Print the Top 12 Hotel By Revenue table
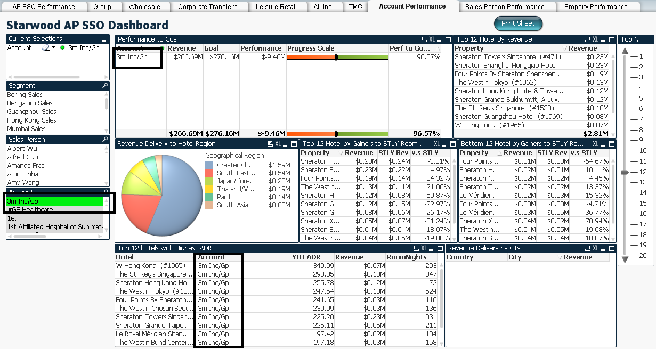The height and width of the screenshot is (349, 656). tap(588, 39)
